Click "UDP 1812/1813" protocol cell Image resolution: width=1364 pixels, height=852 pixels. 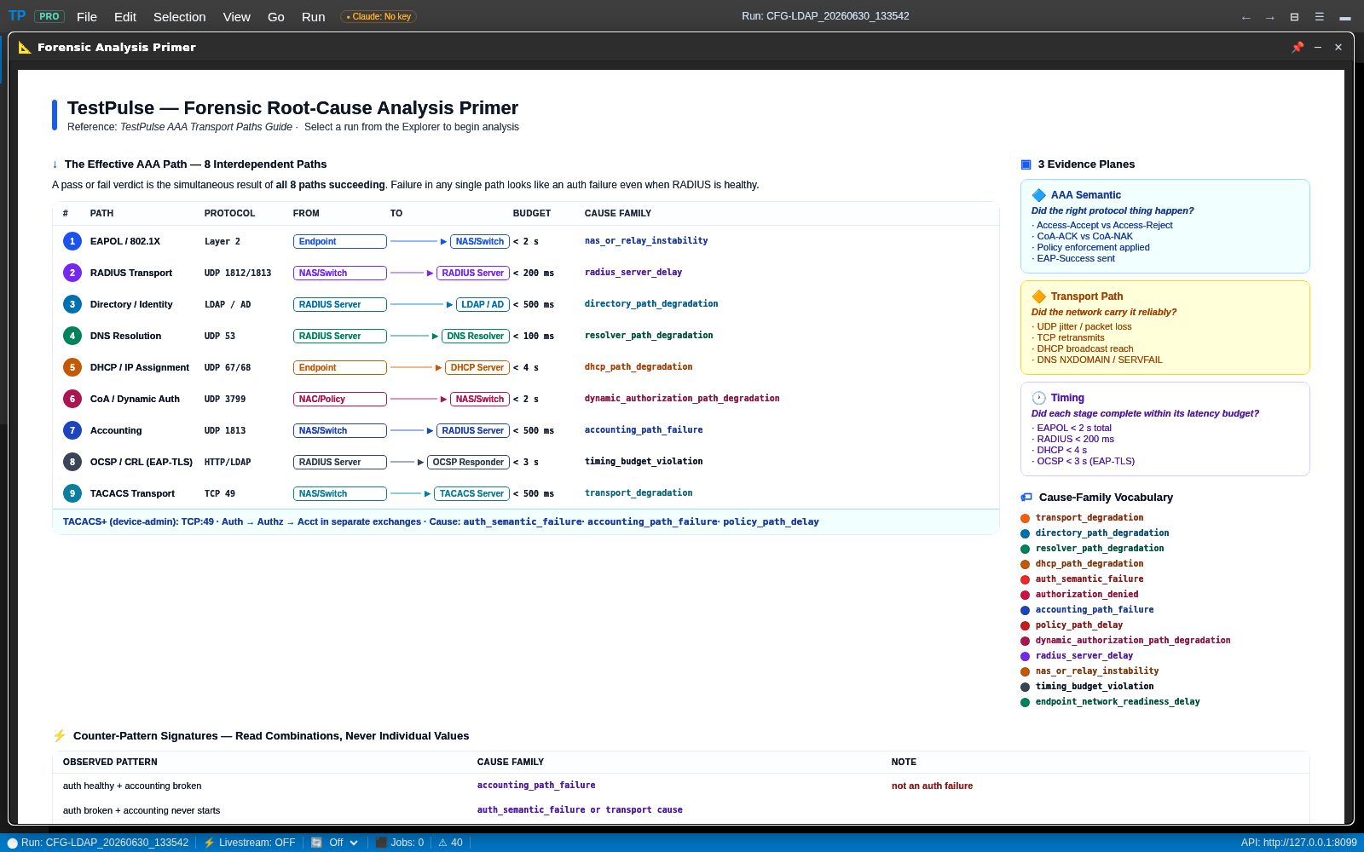238,273
